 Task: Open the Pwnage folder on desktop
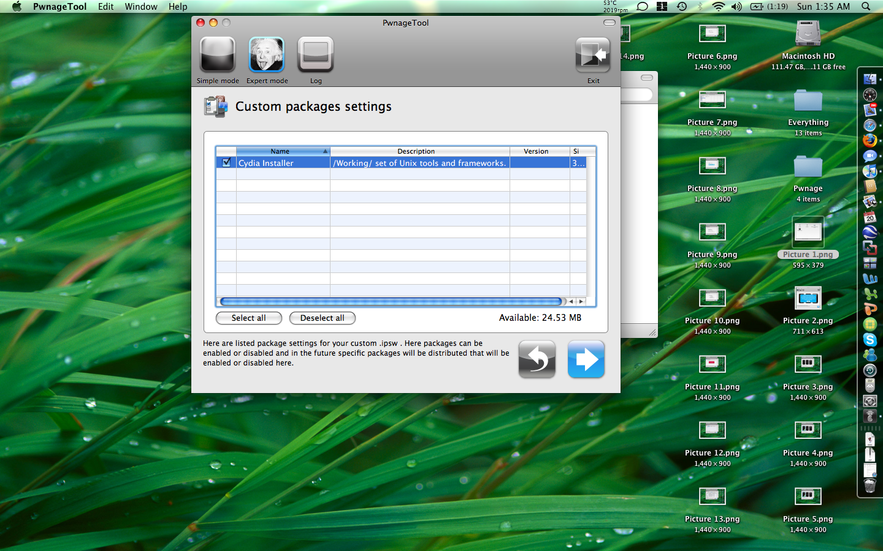tap(808, 167)
